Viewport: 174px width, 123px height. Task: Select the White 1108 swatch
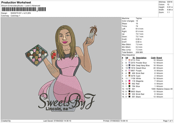click(x=129, y=78)
